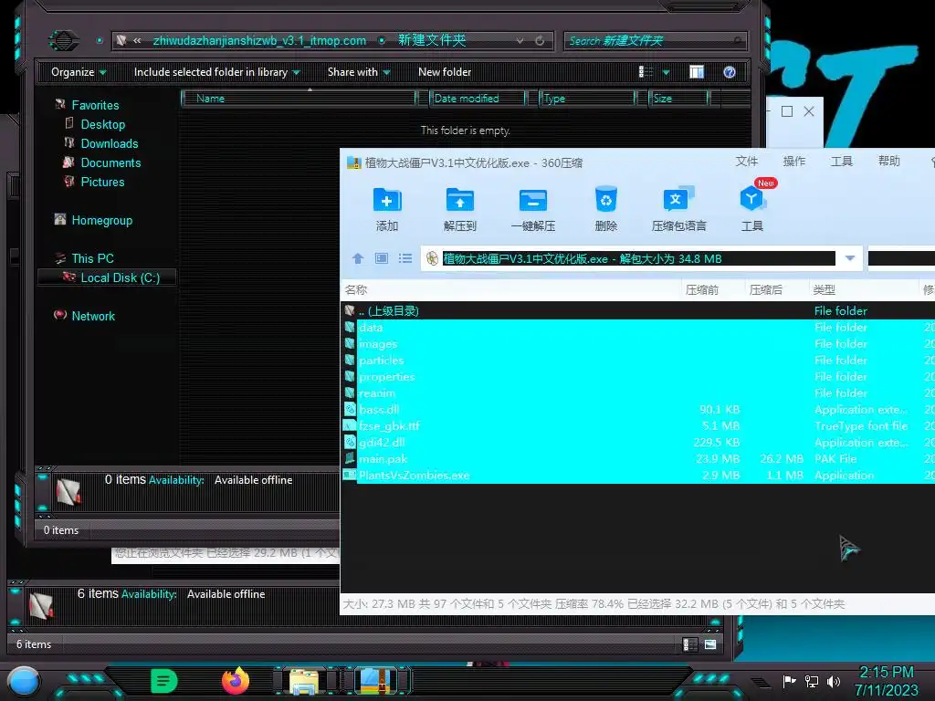Select Favorites in navigation pane
Screen dimensions: 935x701
(95, 105)
